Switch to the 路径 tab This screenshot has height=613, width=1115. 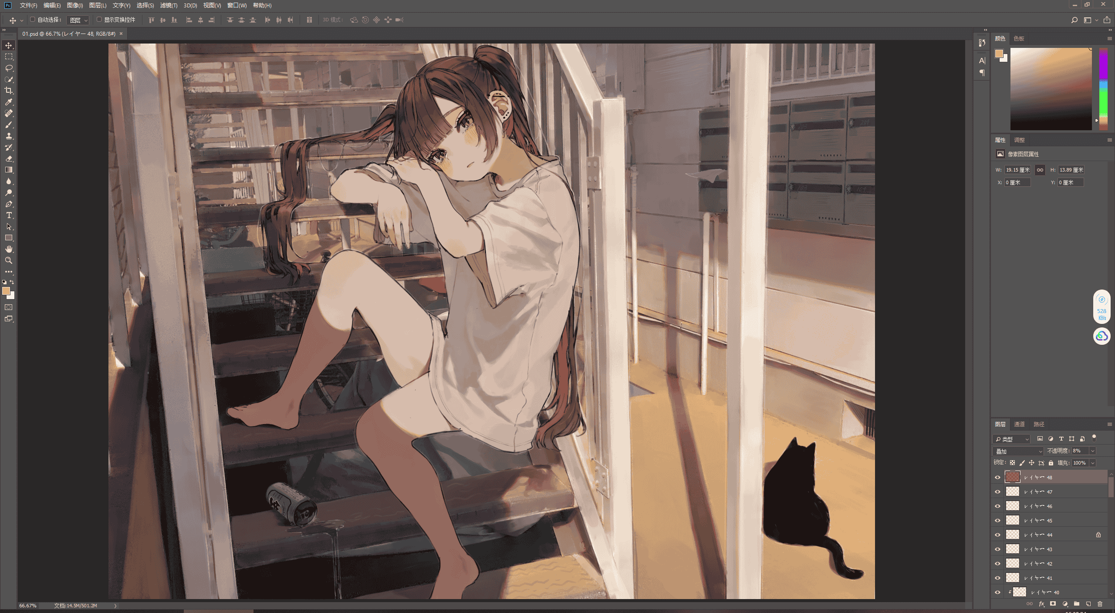(1039, 424)
